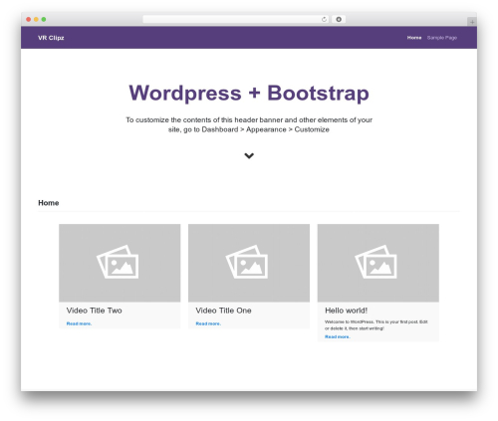Click the Hello world! post heading
The height and width of the screenshot is (421, 498).
(346, 311)
